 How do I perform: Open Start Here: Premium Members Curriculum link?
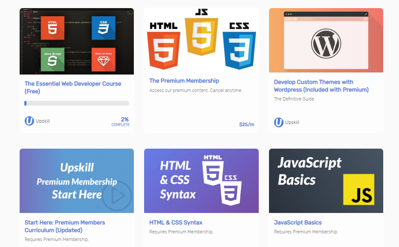(65, 226)
